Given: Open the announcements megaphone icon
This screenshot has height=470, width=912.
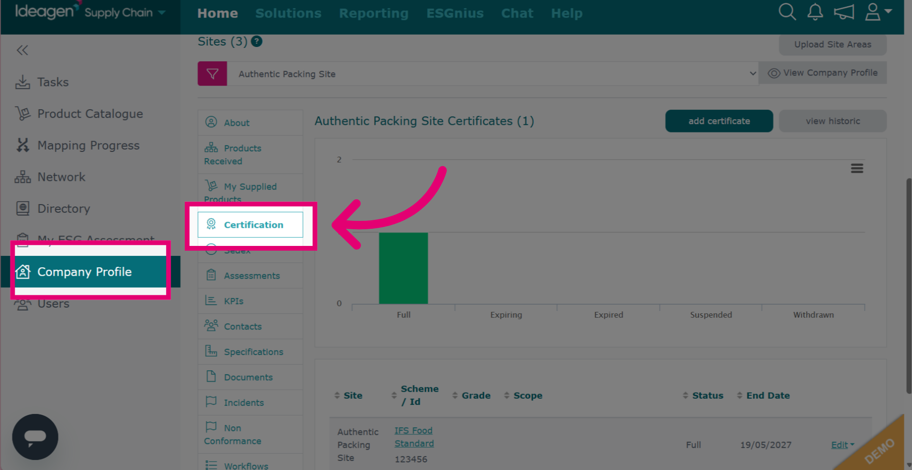Looking at the screenshot, I should (x=844, y=12).
